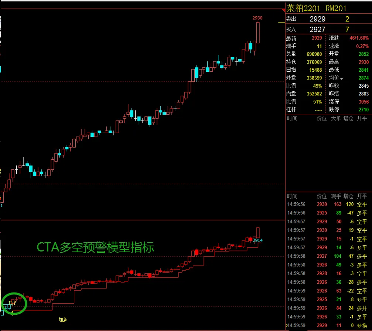
Task: Click the 加多 add-long signal marker
Action: click(63, 319)
